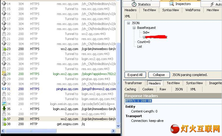Open the response XML tab

[193, 89]
